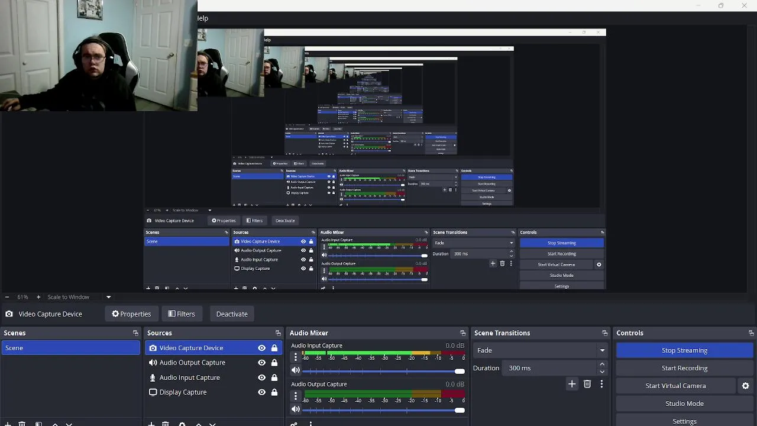Screen dimensions: 757x426
Task: Open the Fade transition dropdown
Action: coord(541,350)
